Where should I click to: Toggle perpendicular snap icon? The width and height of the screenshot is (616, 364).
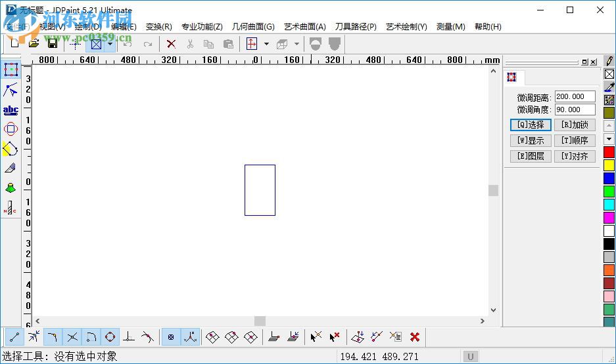point(129,337)
